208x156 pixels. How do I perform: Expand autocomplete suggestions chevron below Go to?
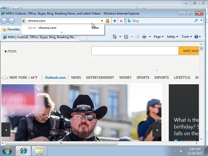(x=61, y=32)
